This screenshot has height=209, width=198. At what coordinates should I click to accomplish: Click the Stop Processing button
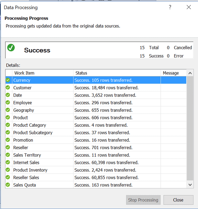pyautogui.click(x=143, y=200)
